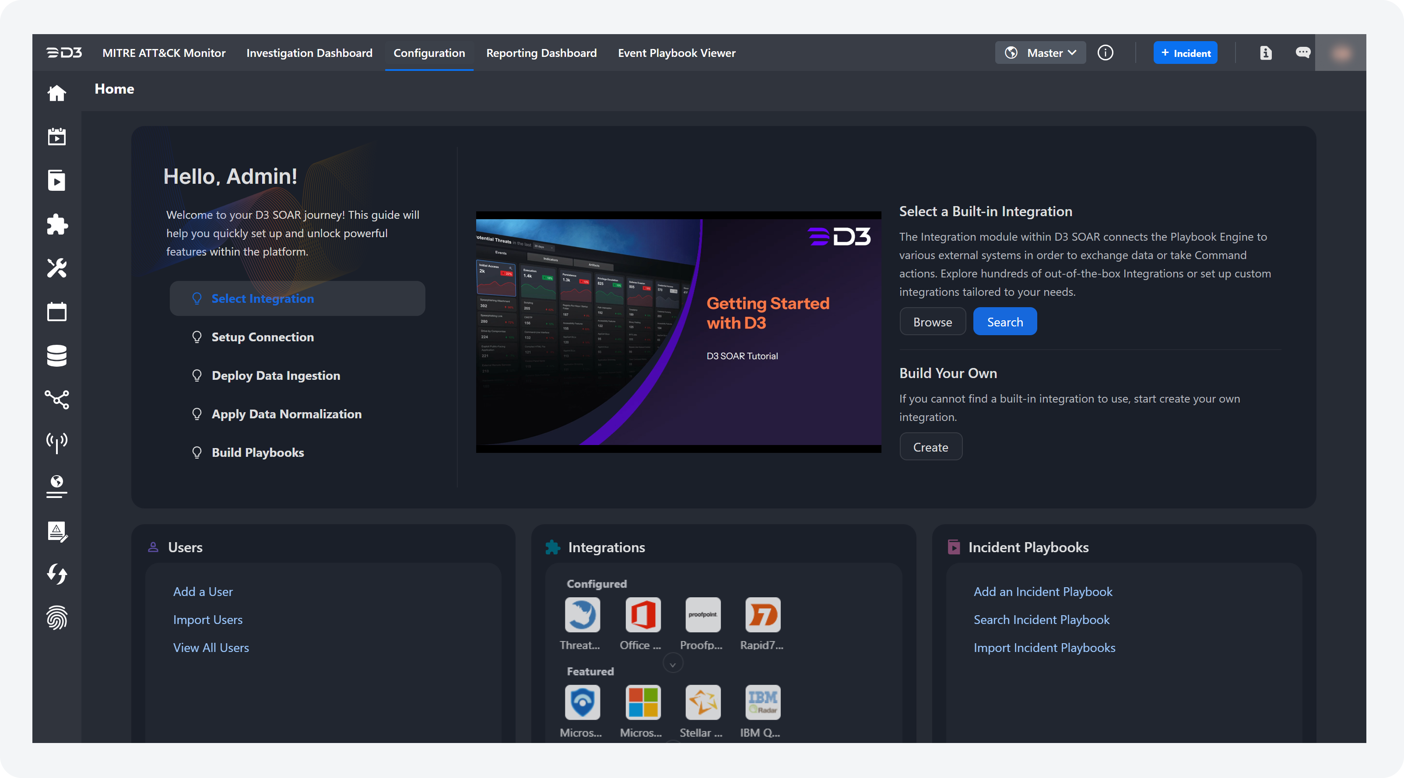Open the antenna broadcast sidebar icon
Image resolution: width=1404 pixels, height=778 pixels.
(x=57, y=443)
